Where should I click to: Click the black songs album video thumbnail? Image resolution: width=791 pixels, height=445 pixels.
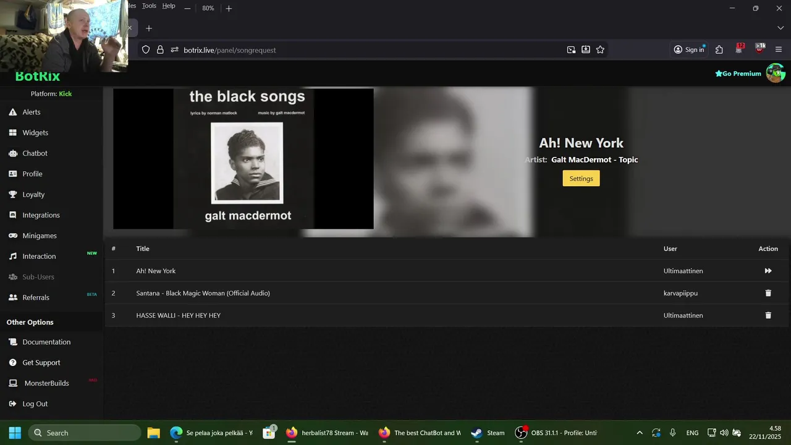[x=243, y=159]
